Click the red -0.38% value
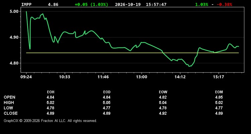 click(225, 4)
